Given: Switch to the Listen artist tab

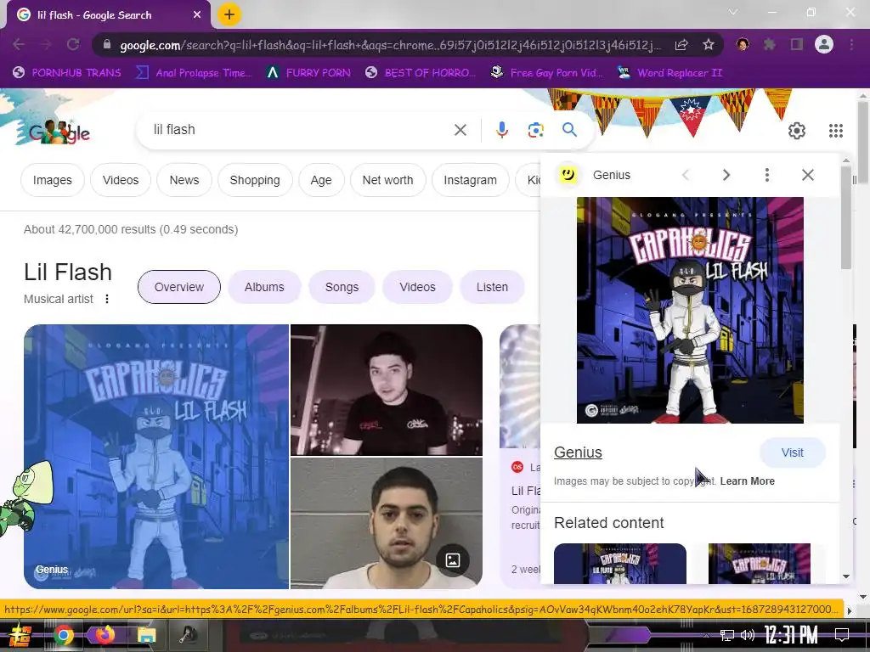Looking at the screenshot, I should pos(492,287).
